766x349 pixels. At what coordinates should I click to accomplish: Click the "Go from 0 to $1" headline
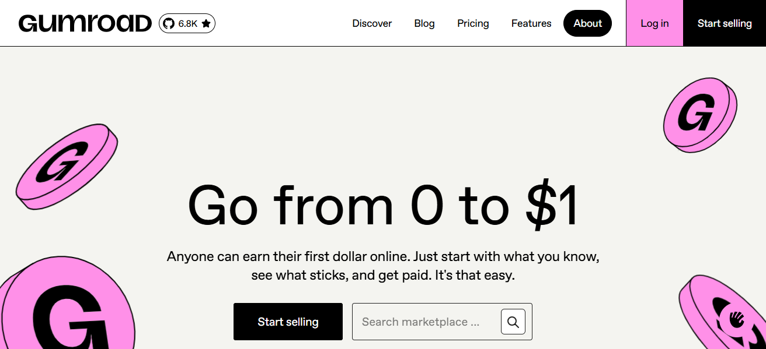point(383,205)
